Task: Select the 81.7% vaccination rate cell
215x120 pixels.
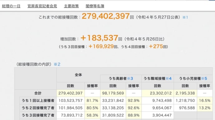Action: tap(92, 101)
